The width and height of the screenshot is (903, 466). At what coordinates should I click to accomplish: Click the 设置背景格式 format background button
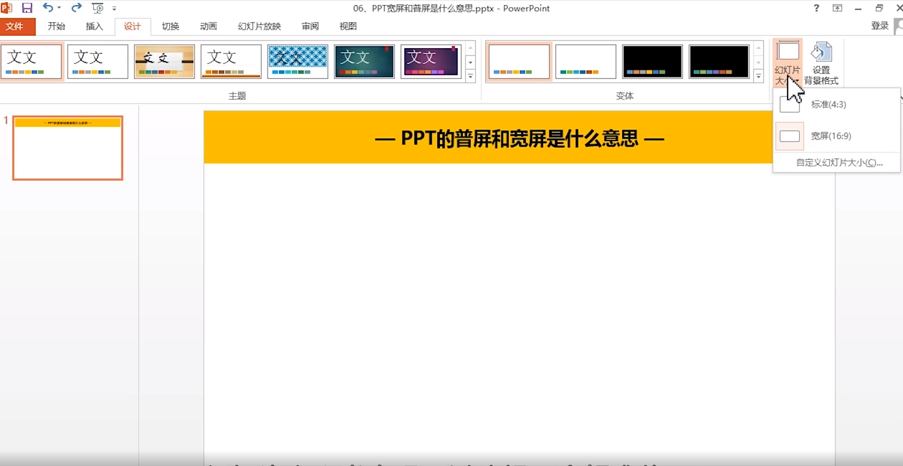click(821, 64)
